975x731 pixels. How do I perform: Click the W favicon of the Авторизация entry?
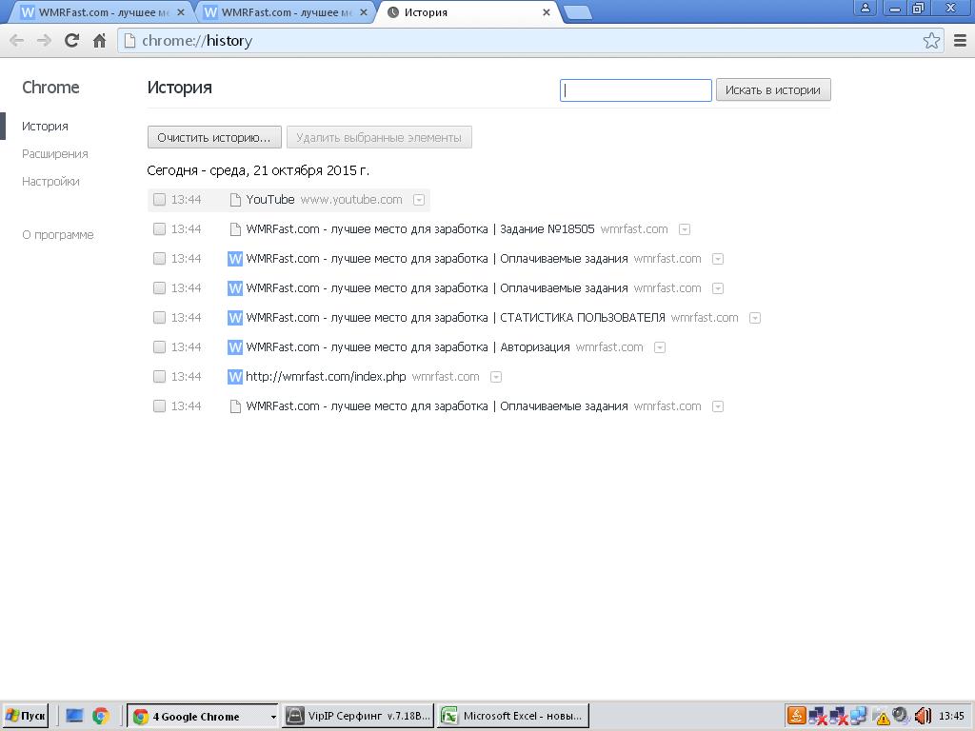pos(235,346)
